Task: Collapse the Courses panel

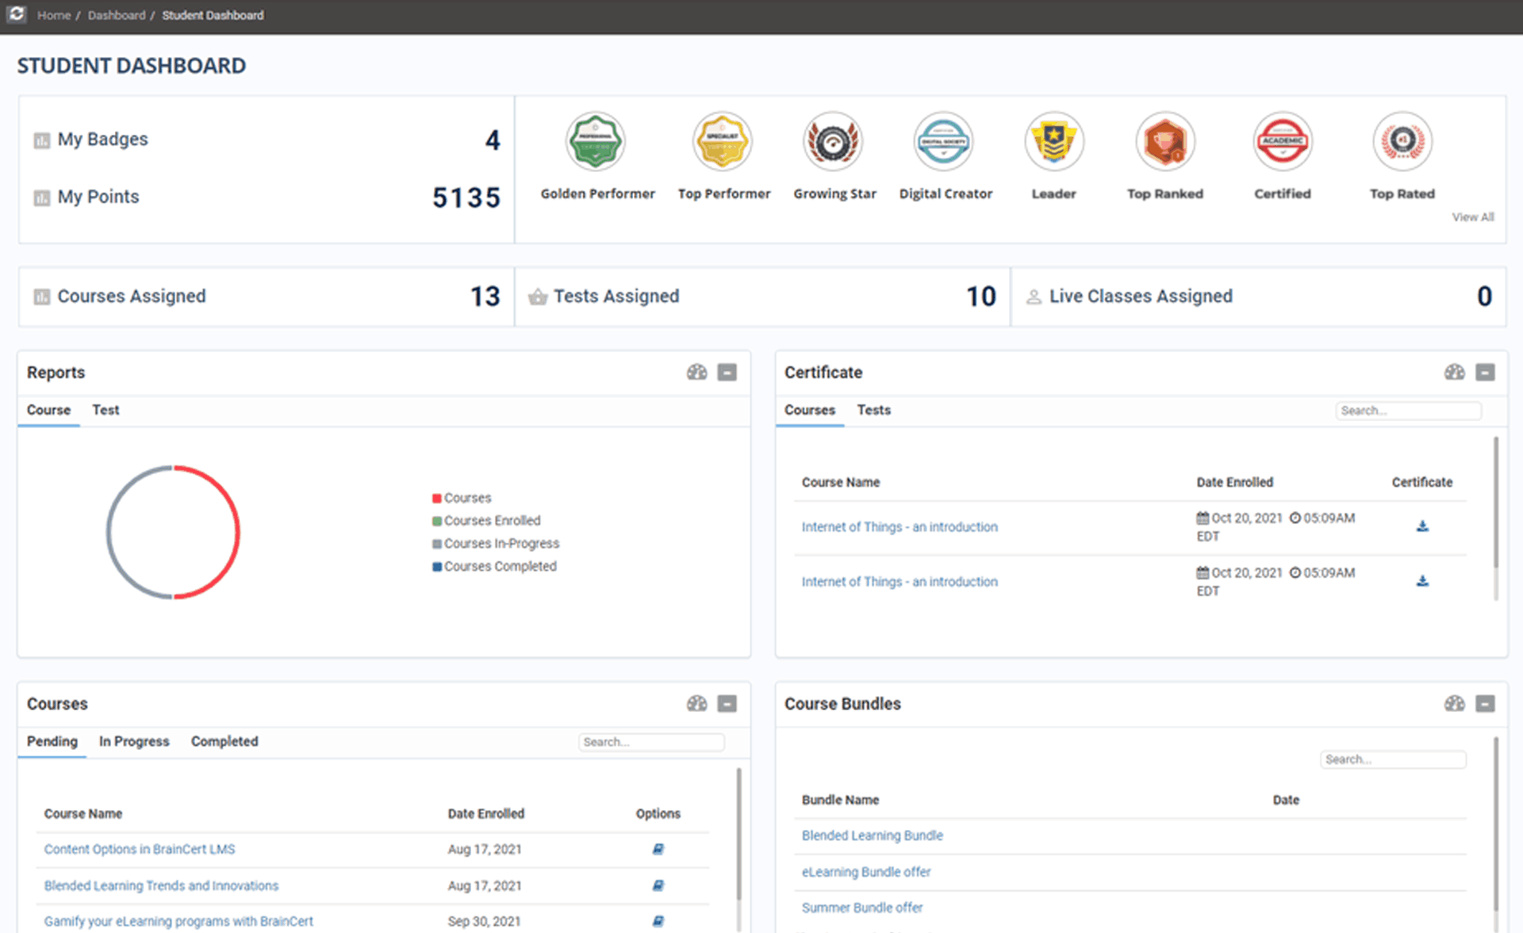Action: coord(727,703)
